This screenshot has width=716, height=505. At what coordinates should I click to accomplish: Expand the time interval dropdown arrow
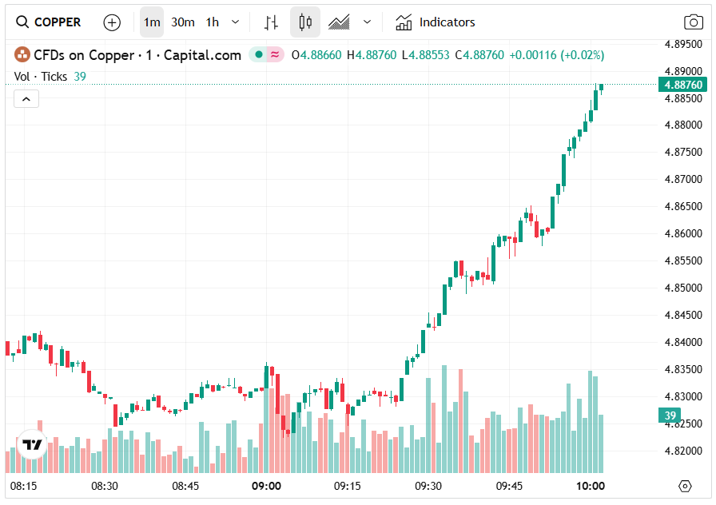point(235,22)
